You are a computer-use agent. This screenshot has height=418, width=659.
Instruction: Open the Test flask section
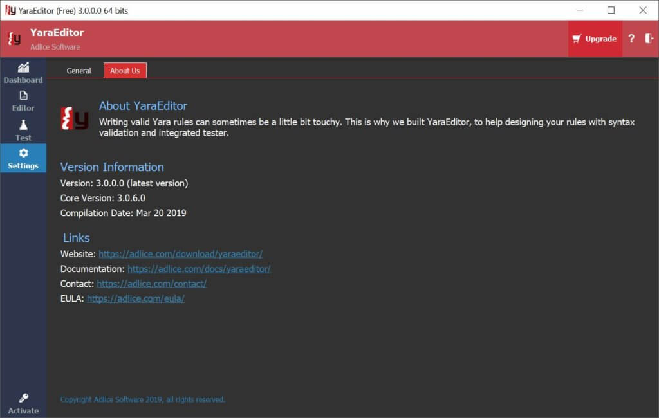23,130
